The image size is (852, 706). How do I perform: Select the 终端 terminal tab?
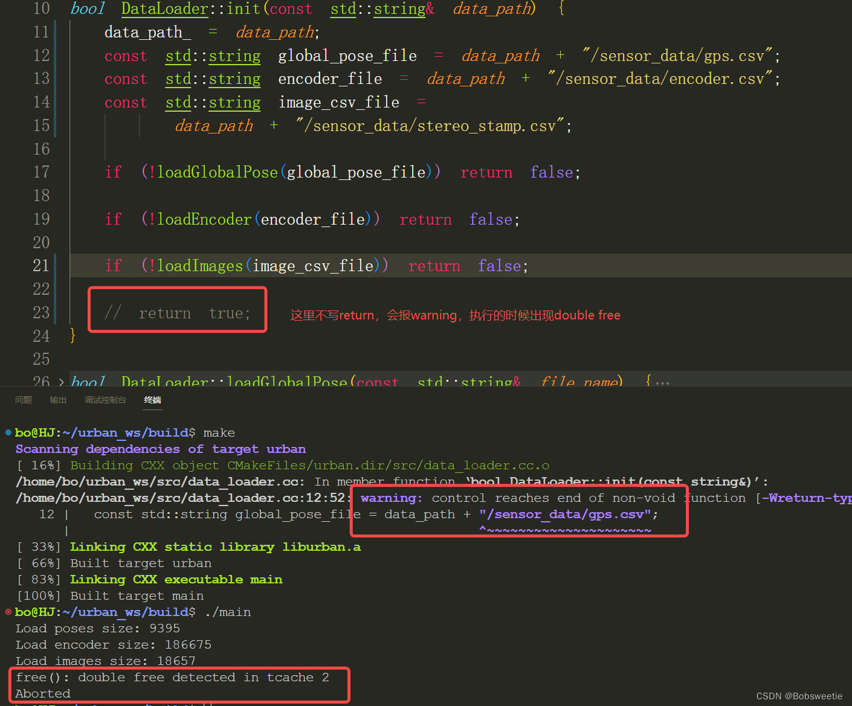point(153,400)
